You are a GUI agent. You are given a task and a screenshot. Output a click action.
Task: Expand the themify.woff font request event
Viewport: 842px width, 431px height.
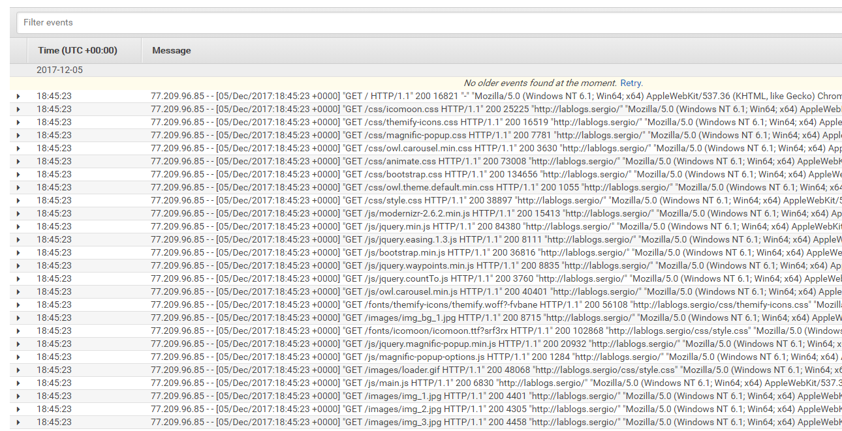18,305
